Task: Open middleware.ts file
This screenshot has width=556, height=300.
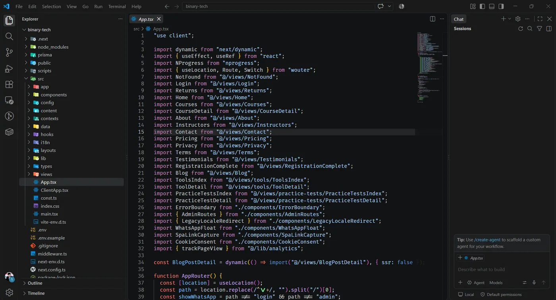Action: point(52,254)
